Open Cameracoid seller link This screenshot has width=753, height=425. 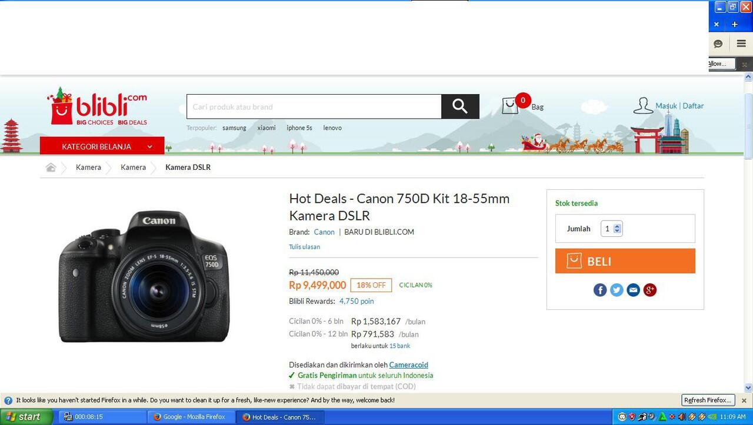point(408,364)
